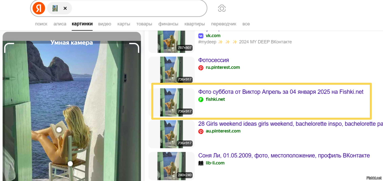Open the fishki.net result thumbnail
The width and height of the screenshot is (383, 181).
172,102
